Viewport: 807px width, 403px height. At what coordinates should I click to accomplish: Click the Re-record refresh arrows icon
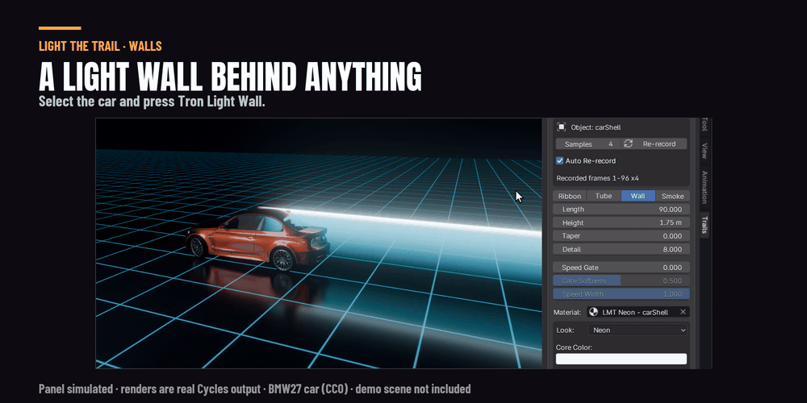tap(628, 144)
